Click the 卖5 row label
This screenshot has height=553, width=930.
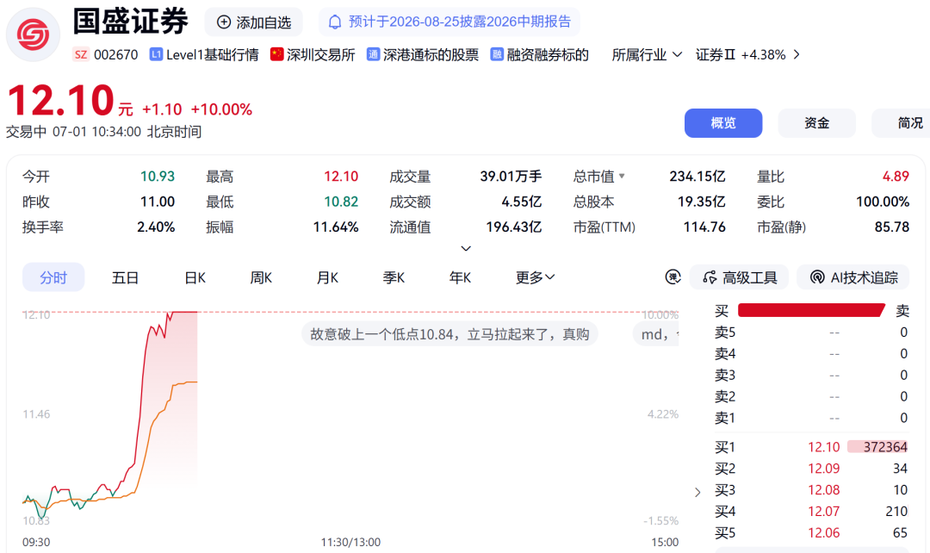click(725, 332)
